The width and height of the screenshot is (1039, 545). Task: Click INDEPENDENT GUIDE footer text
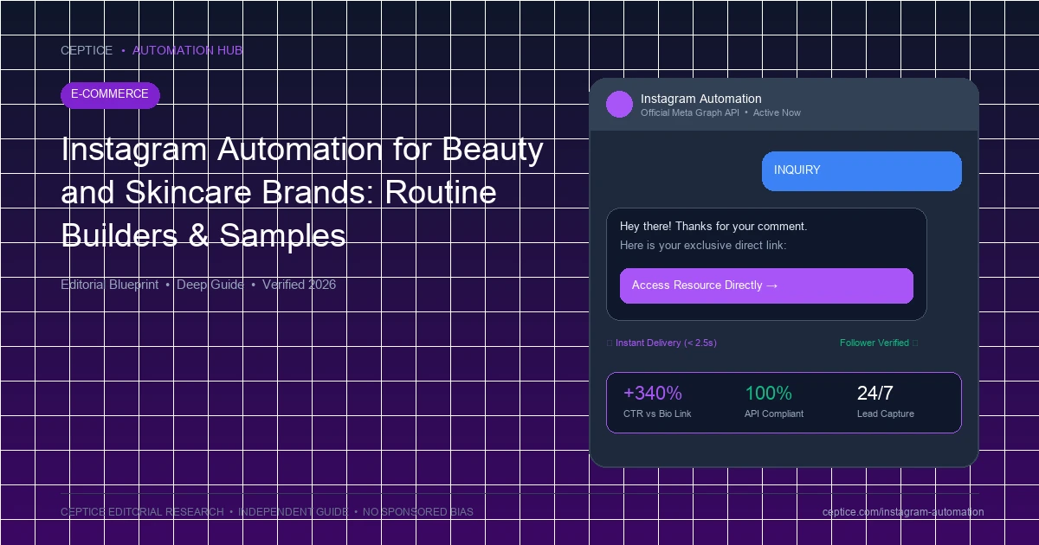pos(294,512)
